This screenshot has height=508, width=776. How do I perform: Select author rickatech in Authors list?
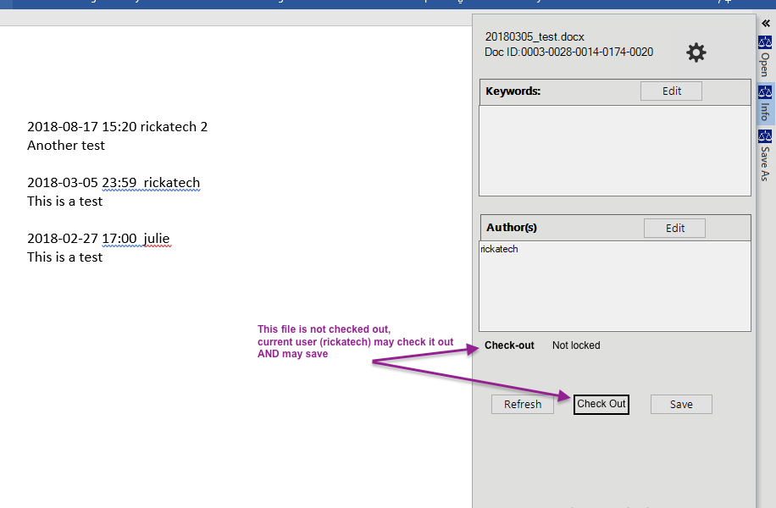point(499,249)
